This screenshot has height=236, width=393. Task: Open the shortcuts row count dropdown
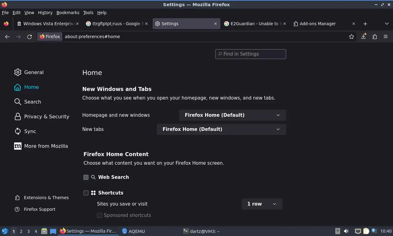[262, 204]
